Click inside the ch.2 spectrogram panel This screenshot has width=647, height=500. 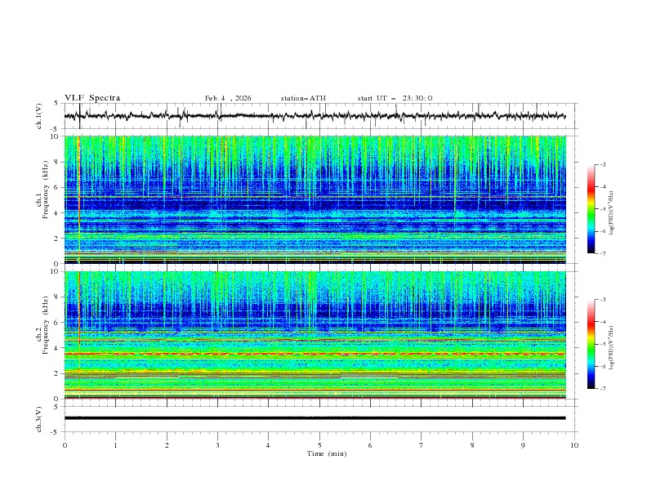coord(319,334)
